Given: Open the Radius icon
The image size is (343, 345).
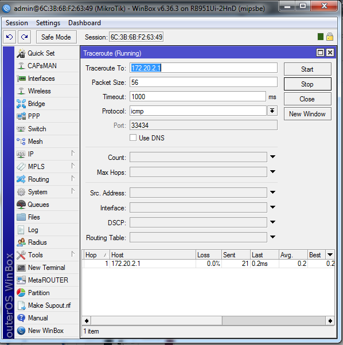Looking at the screenshot, I should point(21,242).
